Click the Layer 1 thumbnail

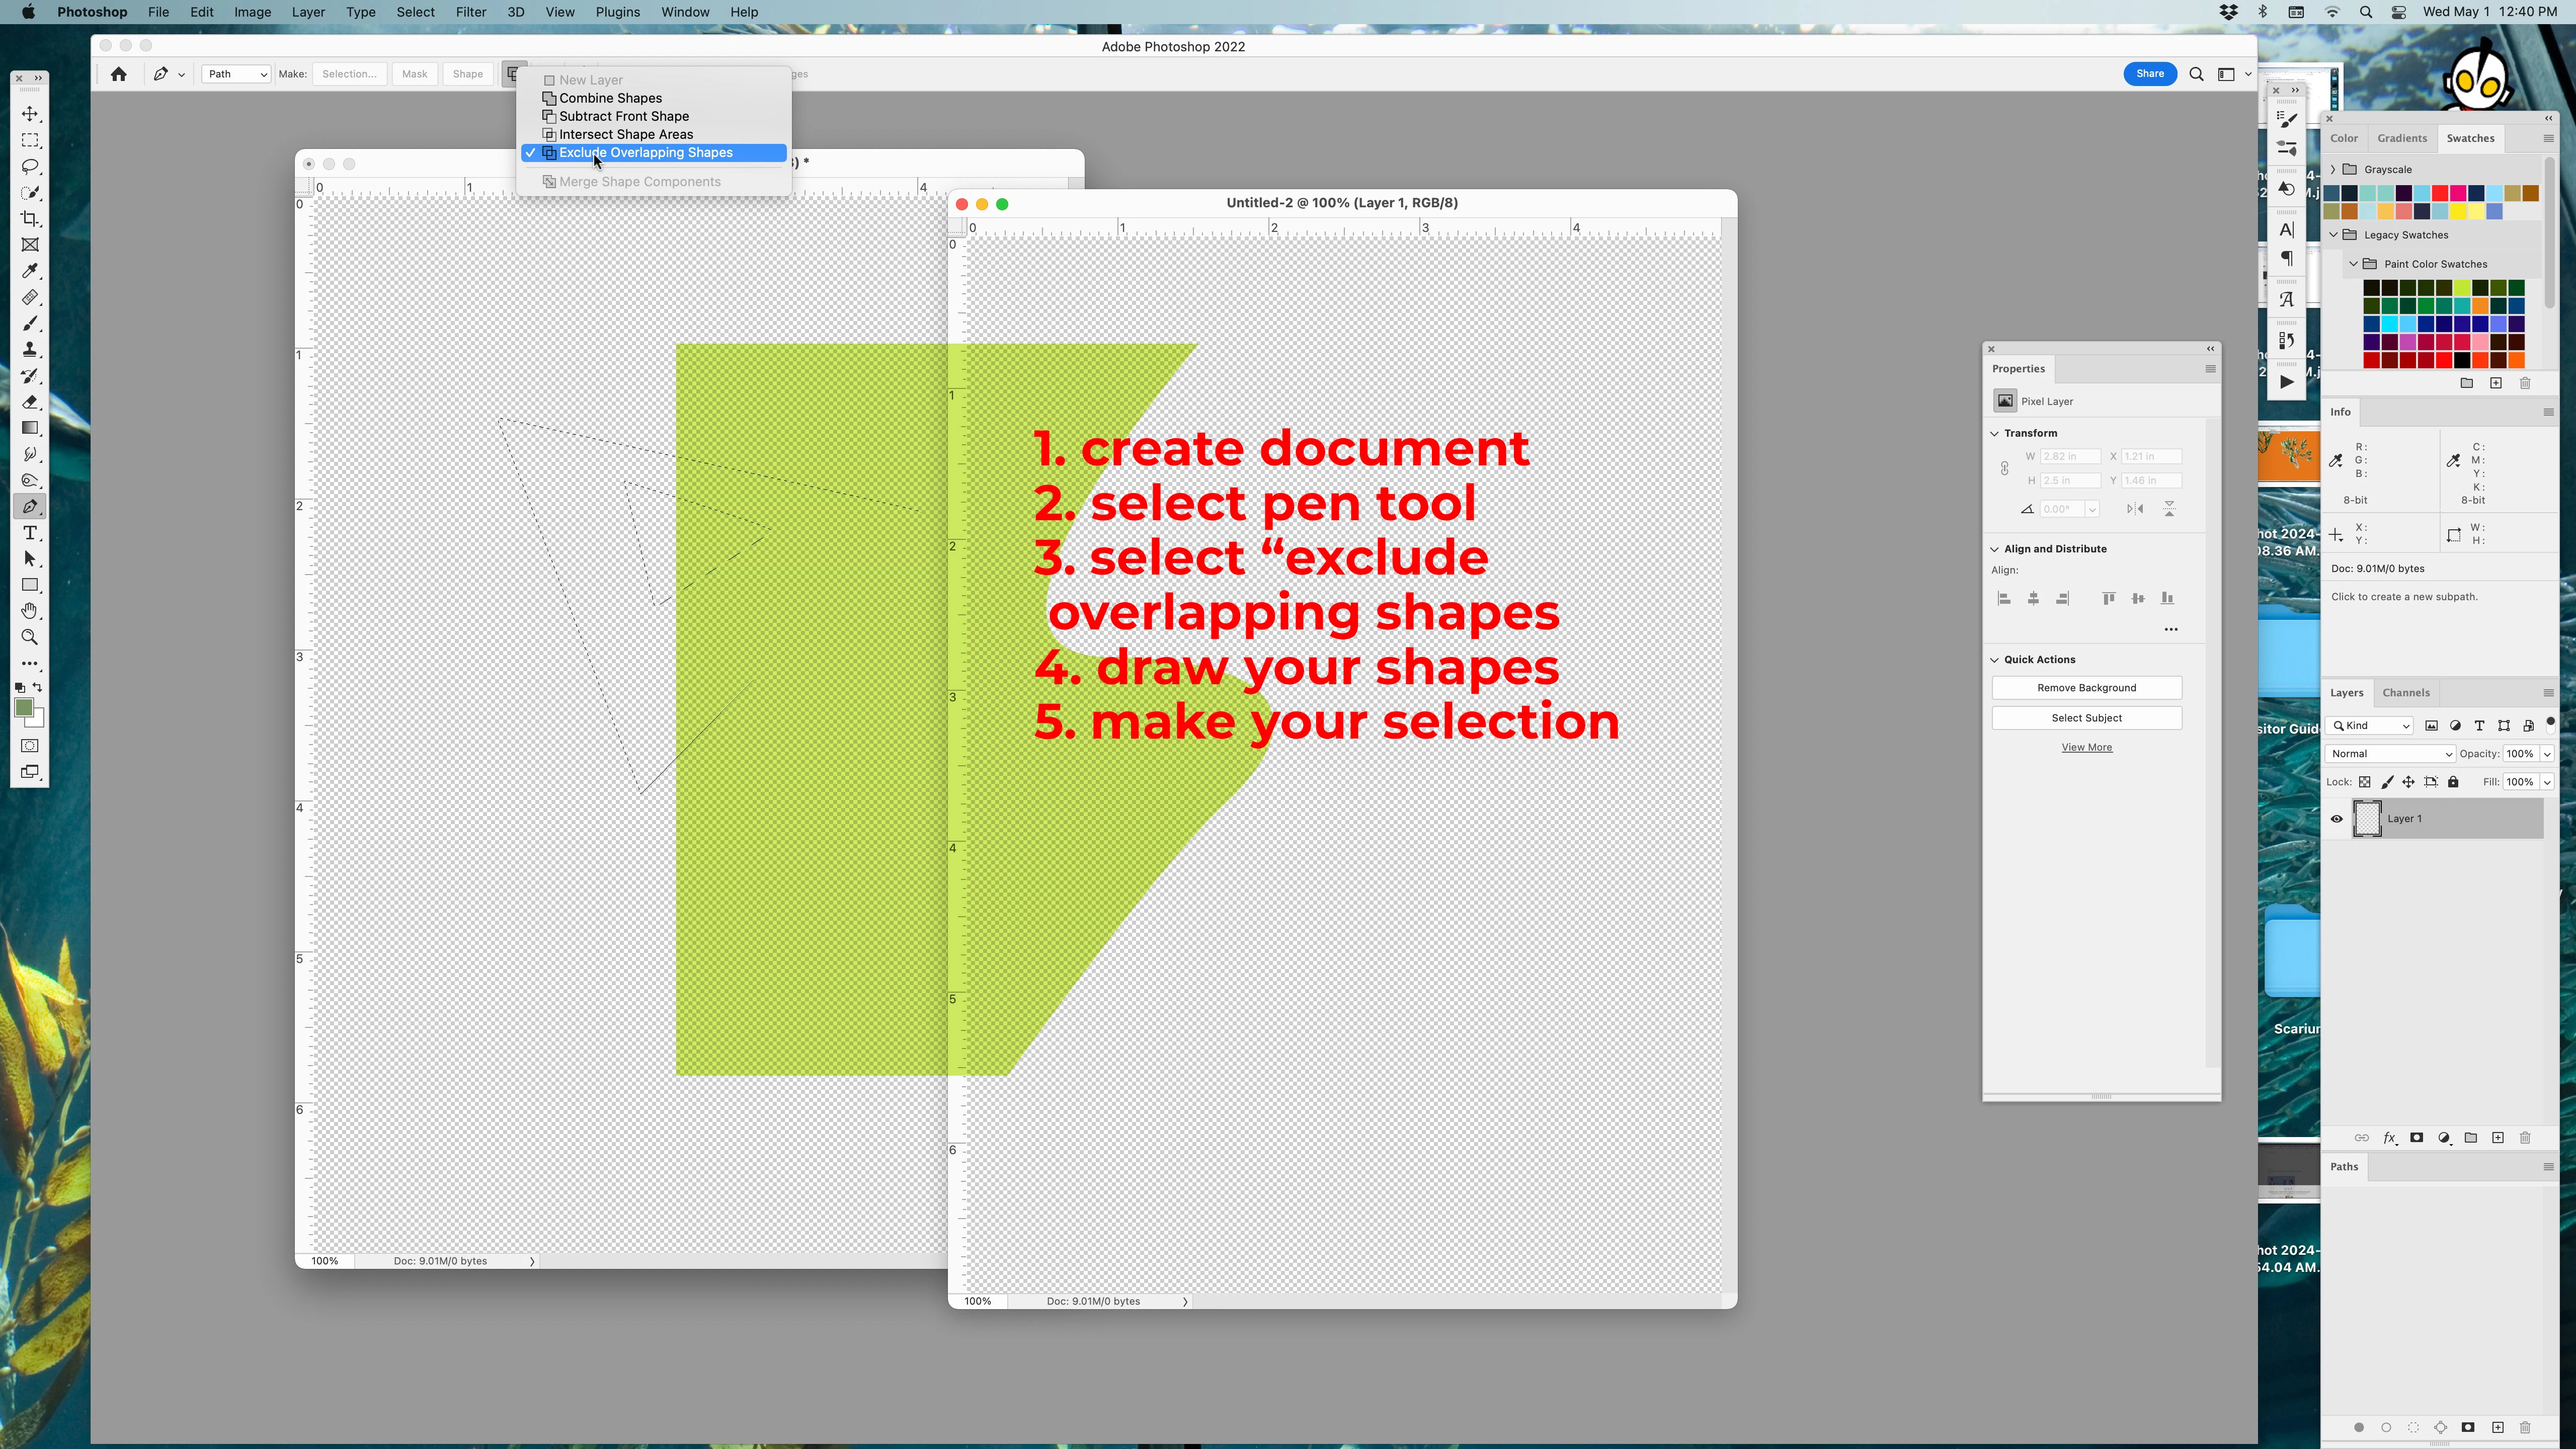(2367, 819)
